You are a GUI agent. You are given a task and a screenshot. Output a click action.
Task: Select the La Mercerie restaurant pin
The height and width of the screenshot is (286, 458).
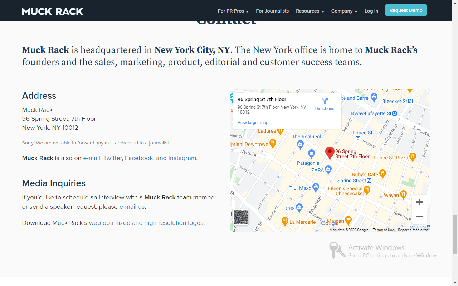click(285, 222)
